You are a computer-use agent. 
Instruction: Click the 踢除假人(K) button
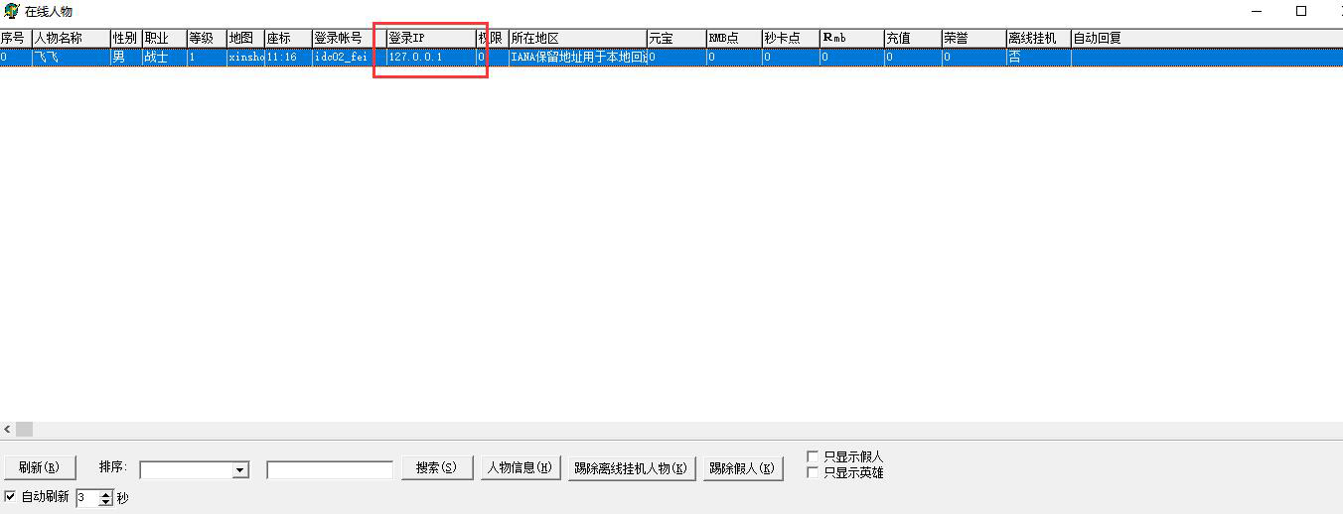tap(742, 468)
